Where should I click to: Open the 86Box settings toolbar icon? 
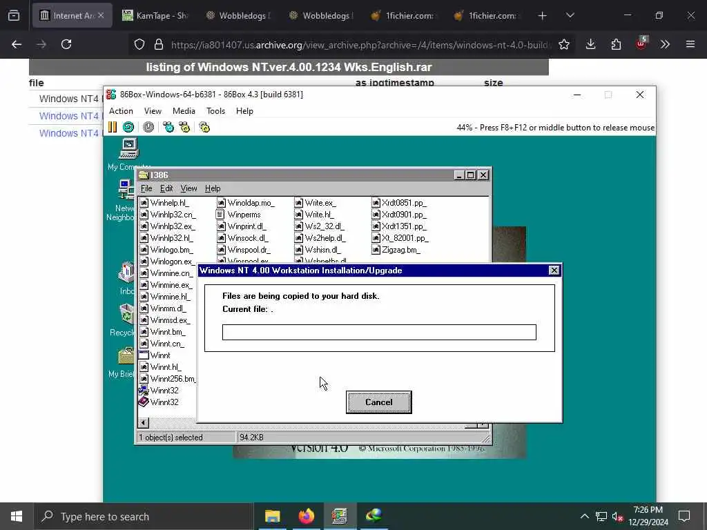pos(204,127)
